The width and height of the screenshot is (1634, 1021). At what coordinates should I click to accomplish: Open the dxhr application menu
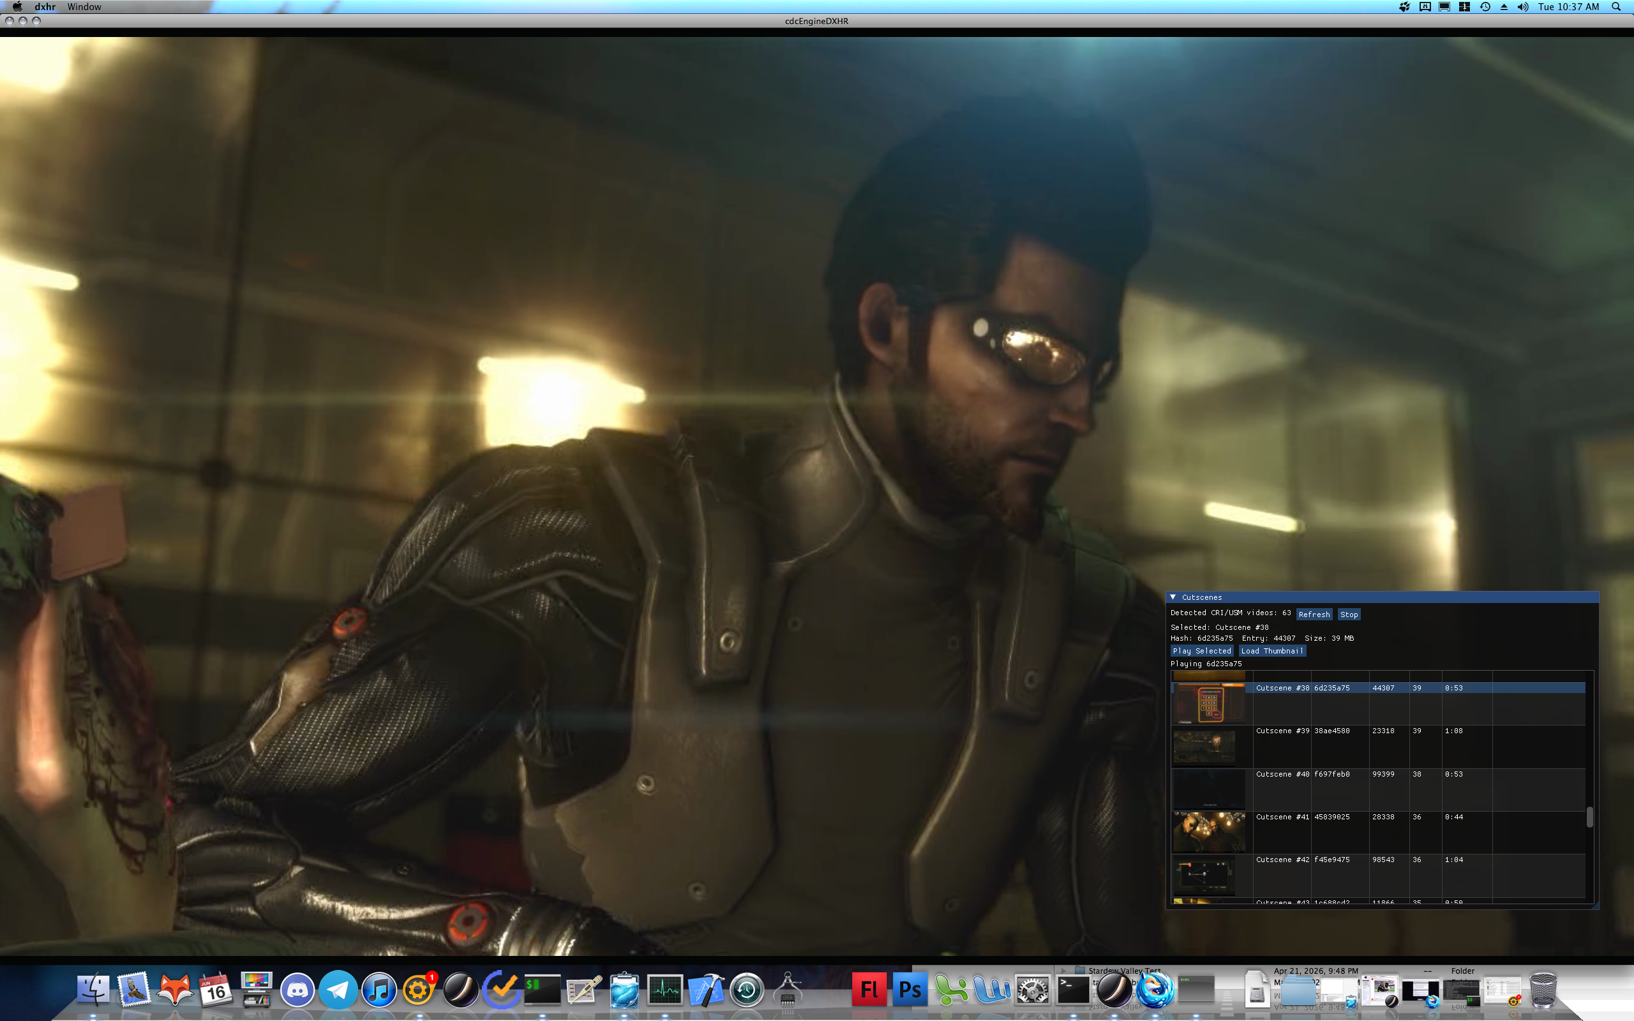45,7
